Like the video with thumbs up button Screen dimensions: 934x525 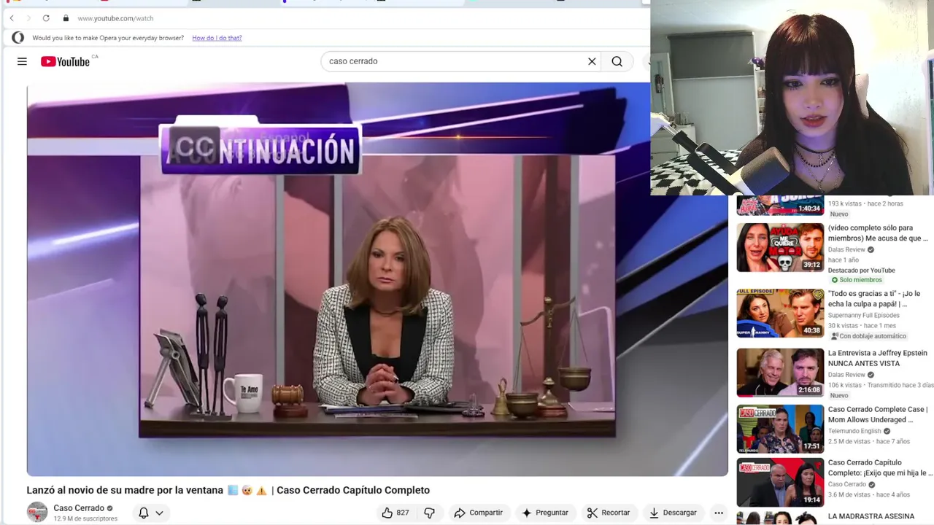point(395,513)
